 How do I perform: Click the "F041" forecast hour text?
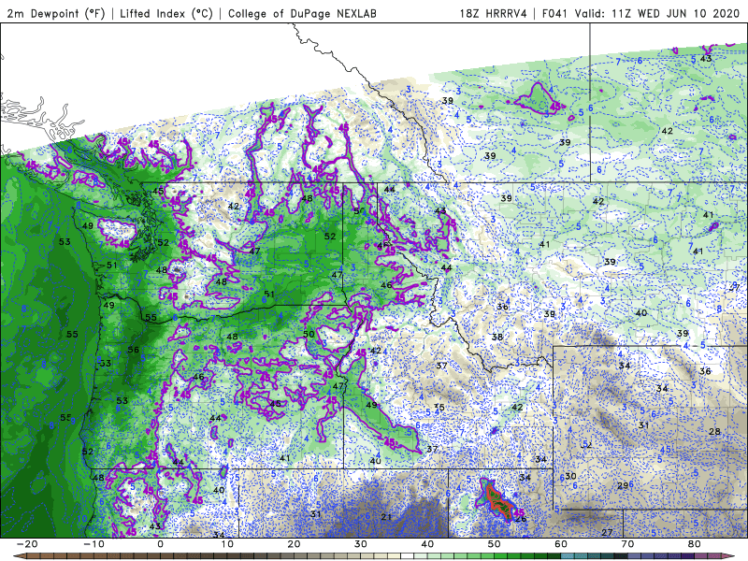coord(554,13)
